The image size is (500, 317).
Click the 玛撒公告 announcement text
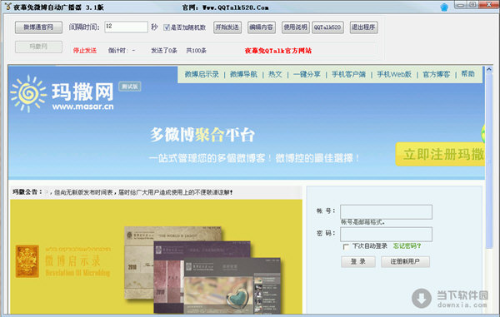point(122,192)
